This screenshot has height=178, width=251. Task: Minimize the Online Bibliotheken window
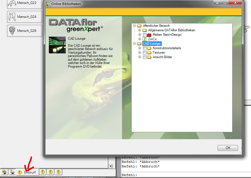coord(217,3)
